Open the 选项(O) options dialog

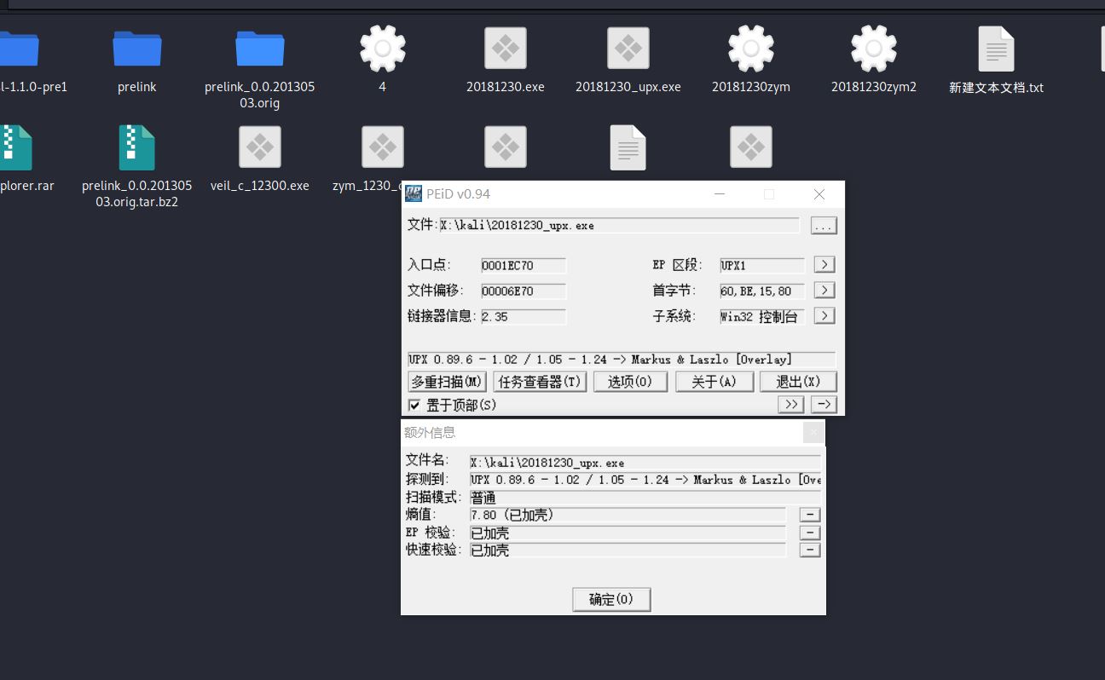tap(630, 382)
